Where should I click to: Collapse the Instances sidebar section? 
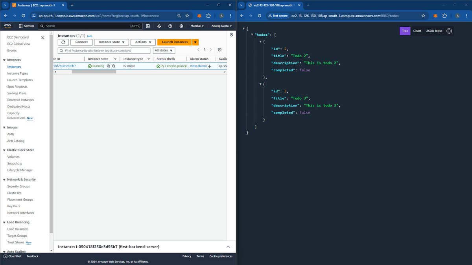point(4,60)
